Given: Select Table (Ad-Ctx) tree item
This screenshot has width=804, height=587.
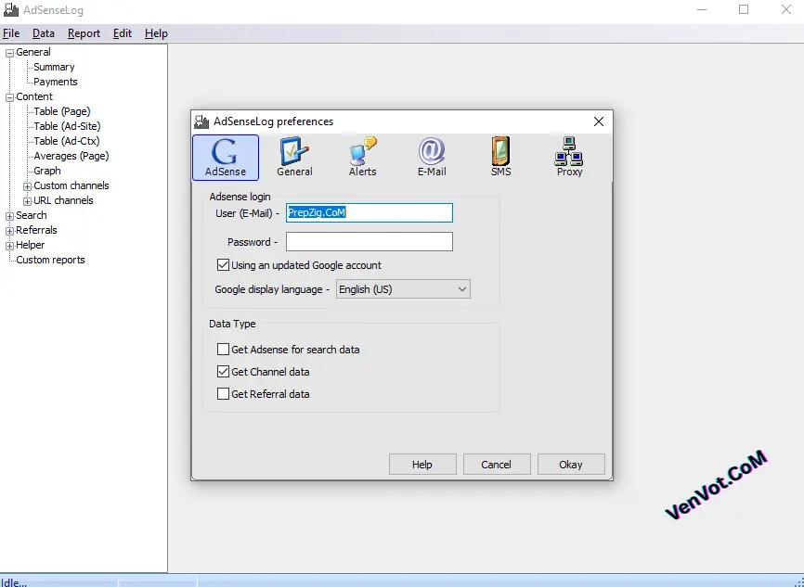Looking at the screenshot, I should tap(67, 141).
